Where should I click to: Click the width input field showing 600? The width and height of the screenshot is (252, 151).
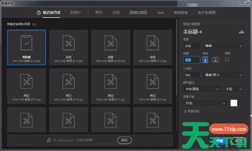tap(192, 46)
